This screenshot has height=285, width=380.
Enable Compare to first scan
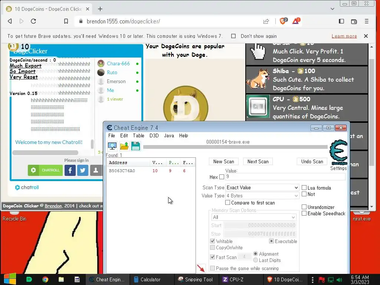pos(227,202)
